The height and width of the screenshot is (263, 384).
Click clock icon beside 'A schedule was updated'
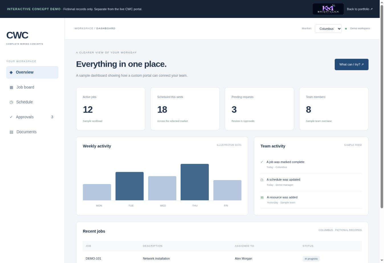point(262,180)
